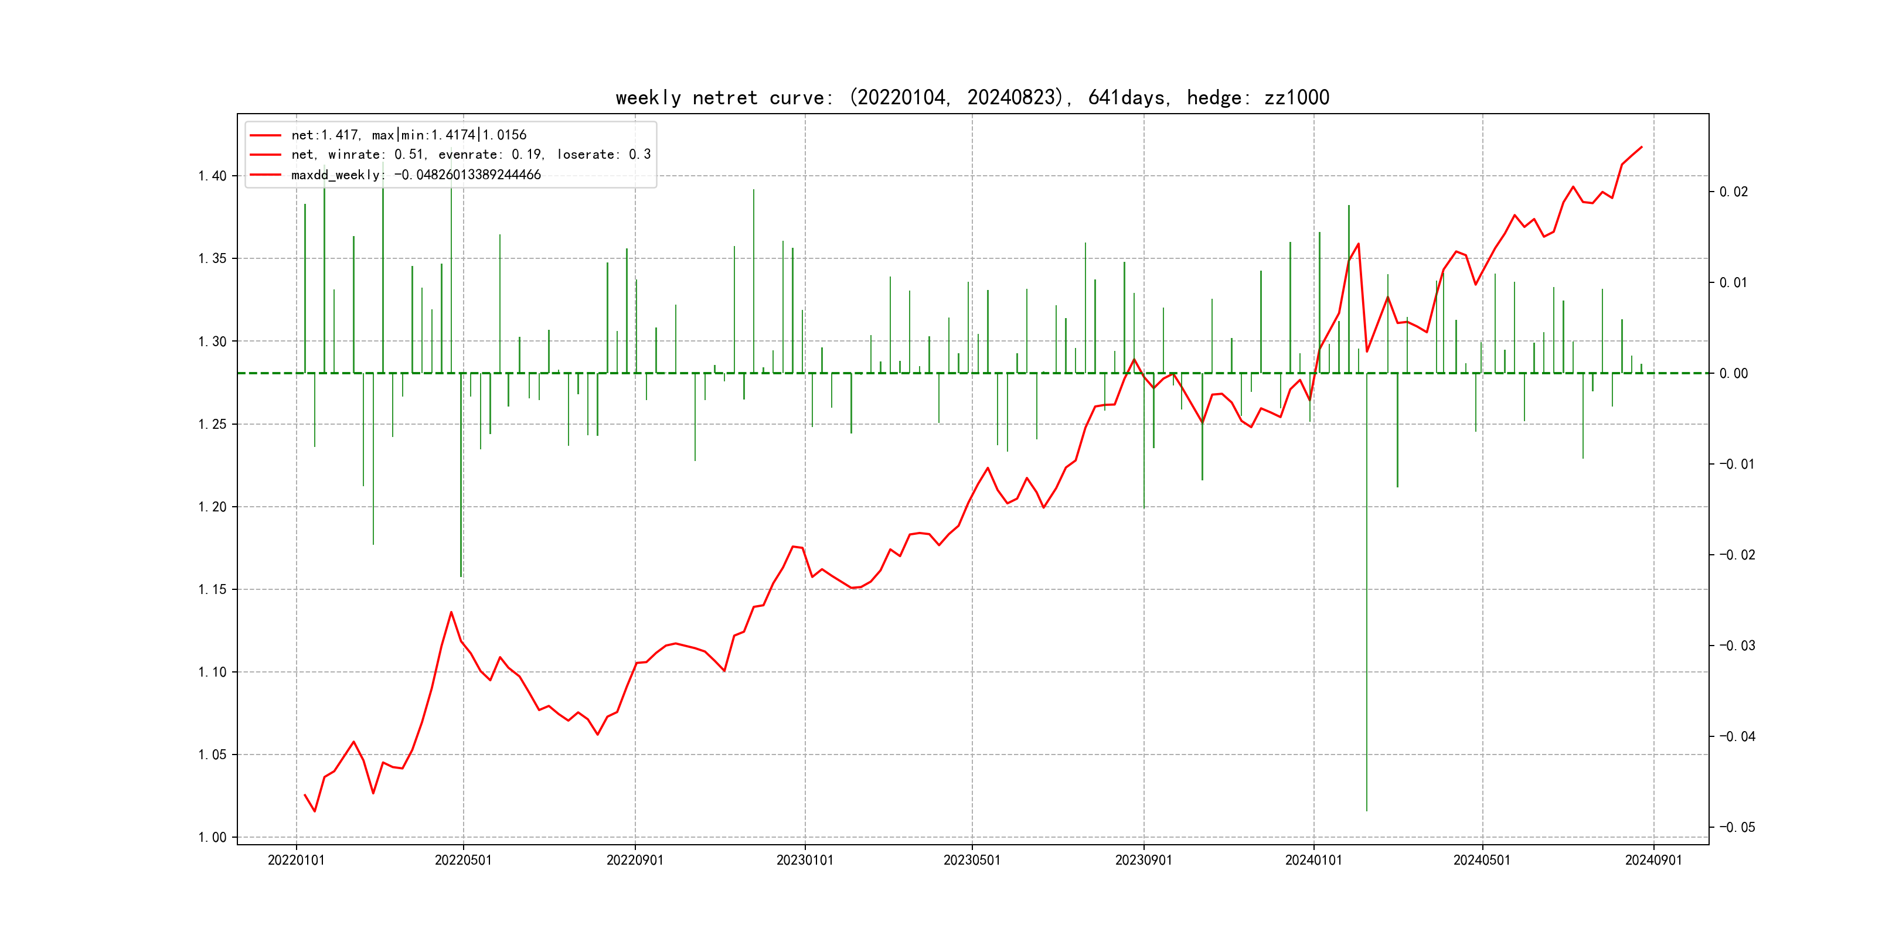Click x-axis label 20230901
1899x949 pixels.
pos(1144,860)
